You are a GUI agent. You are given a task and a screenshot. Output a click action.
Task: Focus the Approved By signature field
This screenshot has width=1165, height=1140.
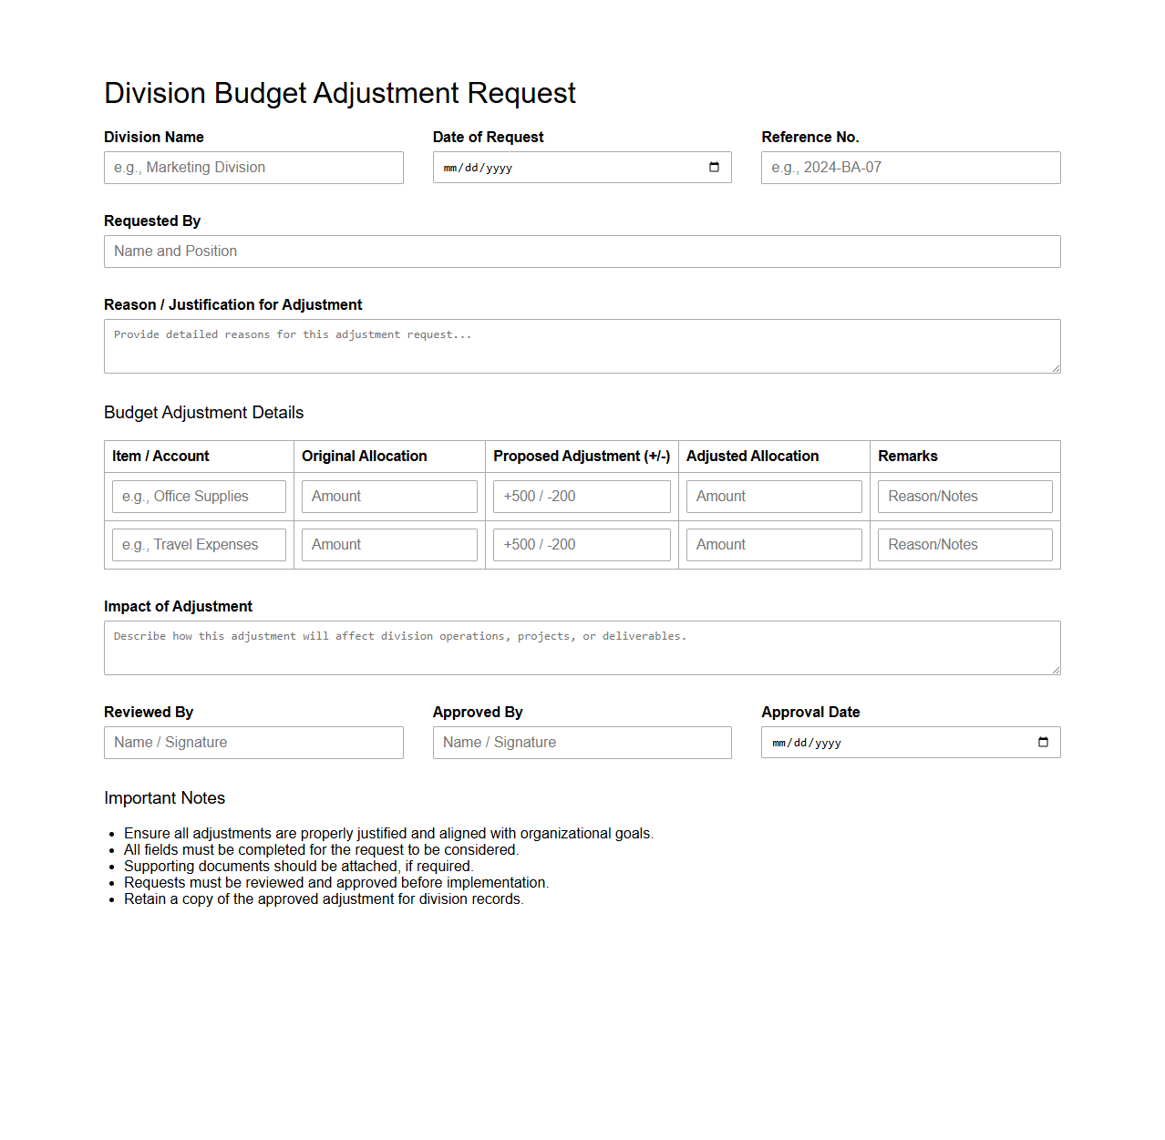(582, 743)
